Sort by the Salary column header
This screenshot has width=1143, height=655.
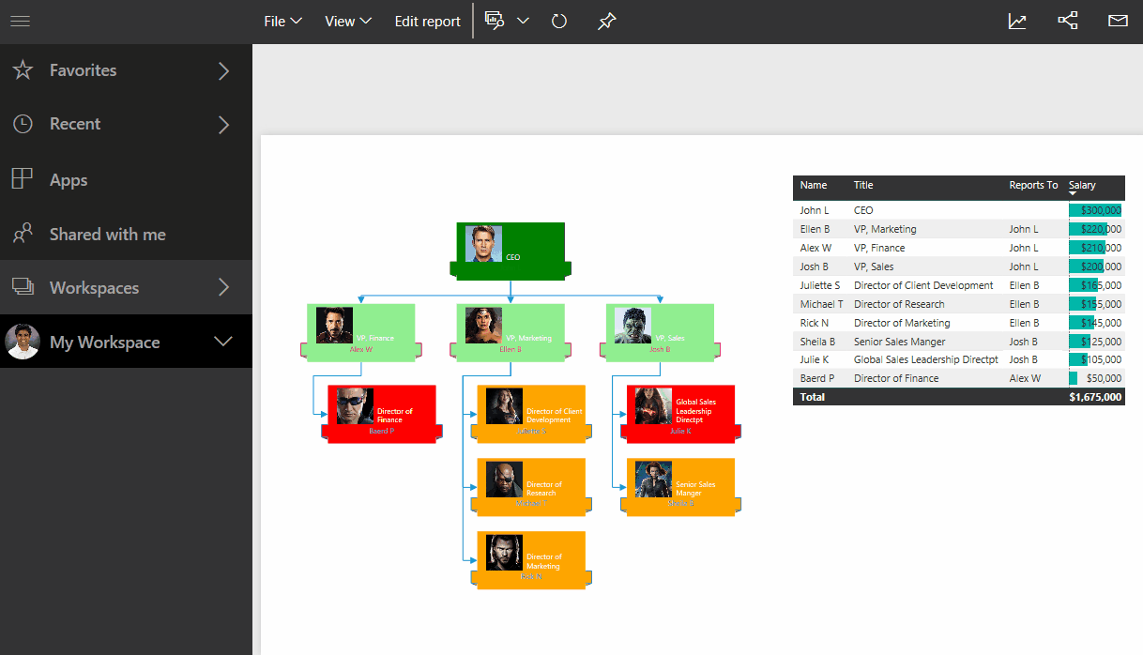pyautogui.click(x=1082, y=185)
